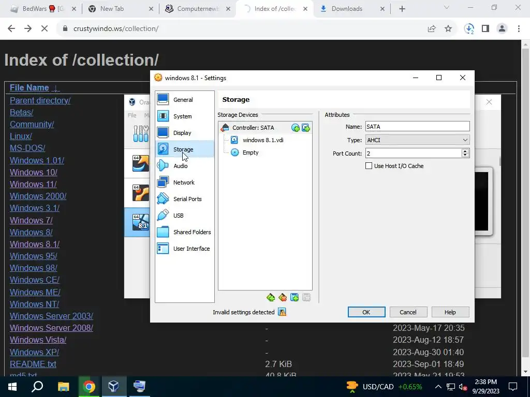
Task: Select the windows 8.1.vdi disk
Action: [263, 140]
